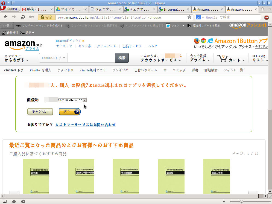This screenshot has width=272, height=204.
Task: Go forward with the forward arrow
Action: click(x=14, y=17)
